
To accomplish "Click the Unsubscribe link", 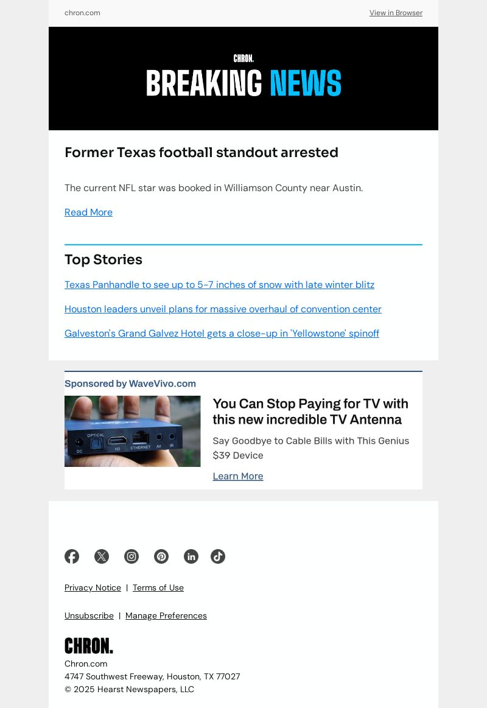I will tap(89, 615).
